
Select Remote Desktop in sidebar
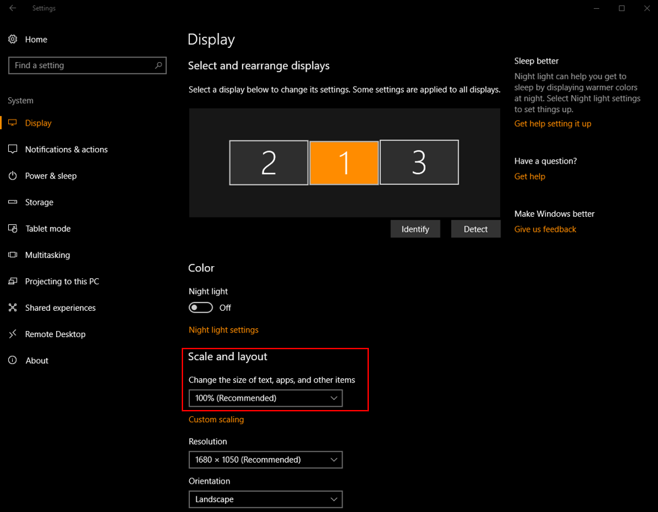pyautogui.click(x=55, y=334)
